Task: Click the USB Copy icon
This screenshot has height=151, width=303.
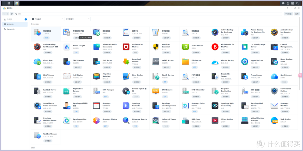Action: (185, 120)
